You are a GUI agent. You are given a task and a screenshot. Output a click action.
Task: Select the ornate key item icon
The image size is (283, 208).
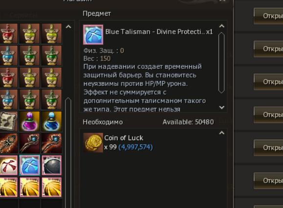9,143
